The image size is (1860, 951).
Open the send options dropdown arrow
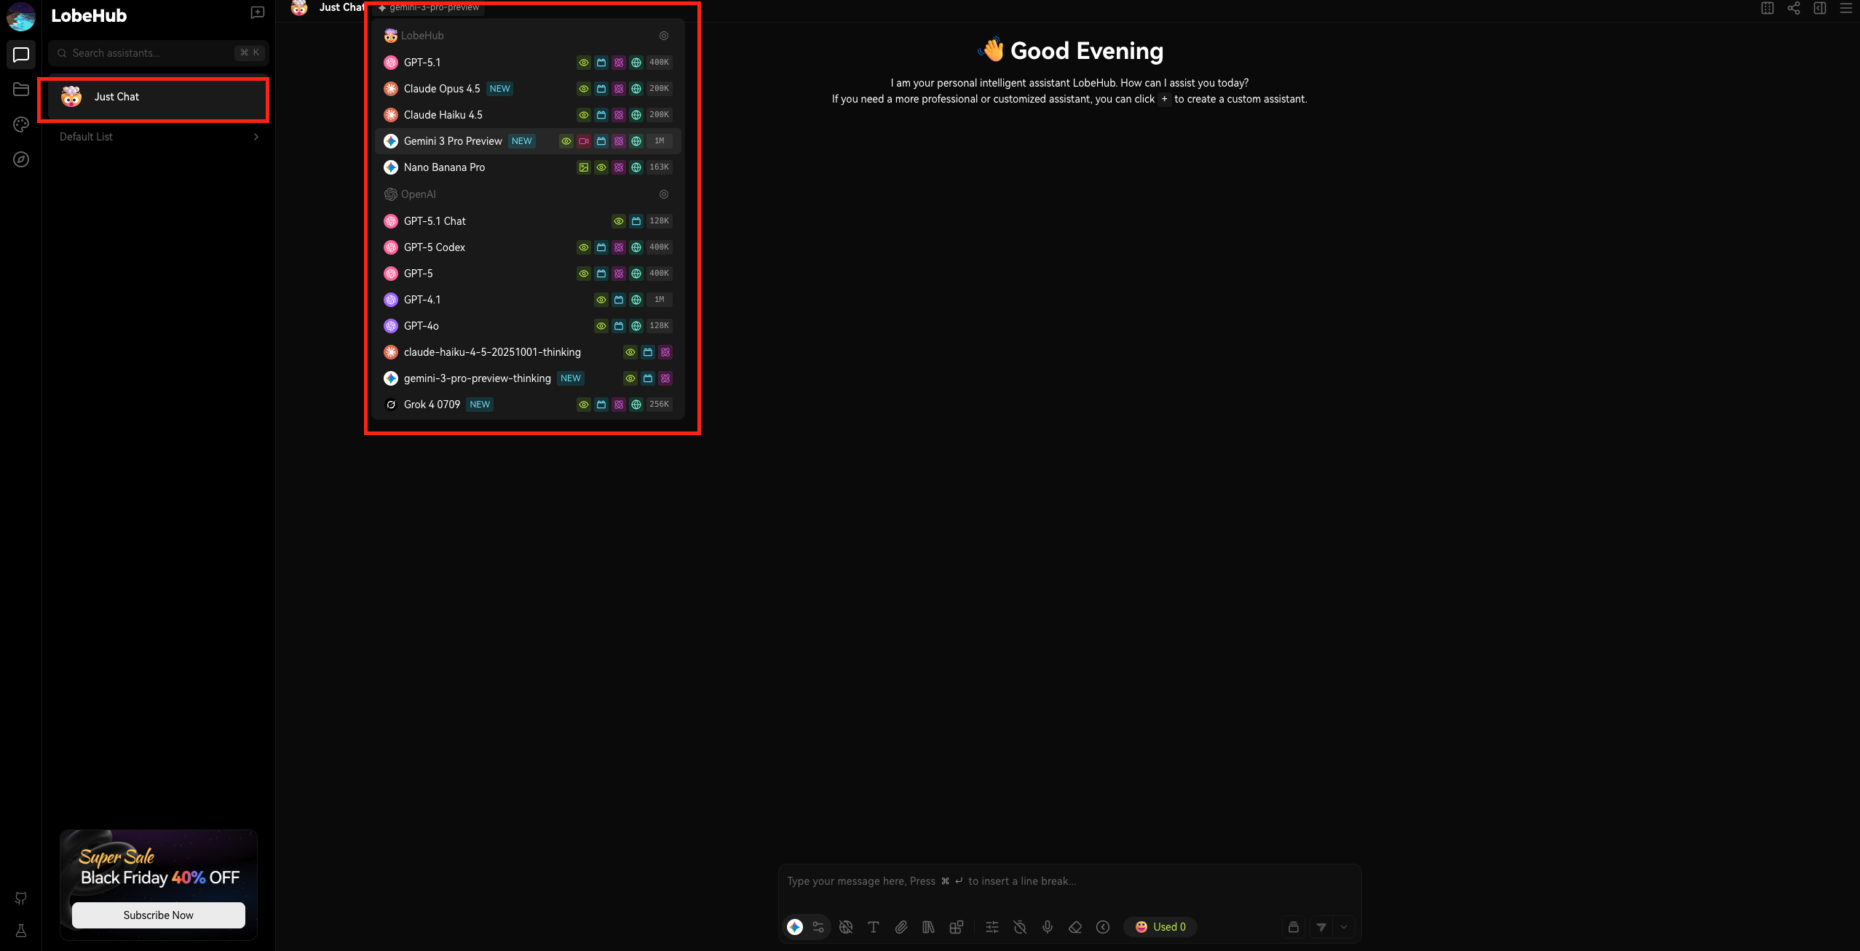(x=1343, y=926)
